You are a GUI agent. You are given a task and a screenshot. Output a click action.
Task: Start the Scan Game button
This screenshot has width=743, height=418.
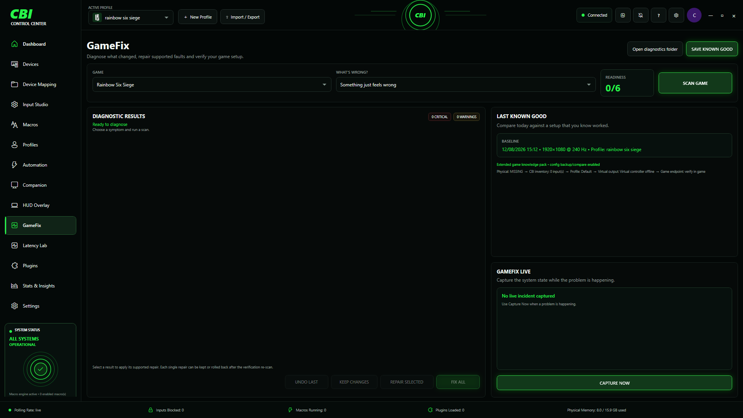click(695, 83)
